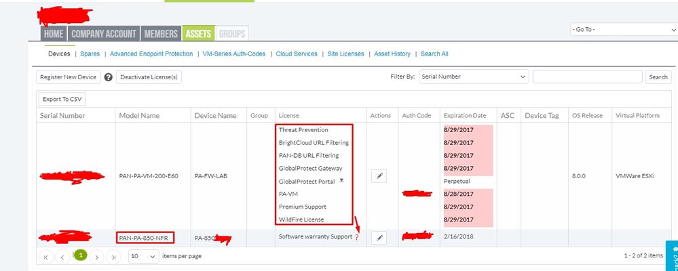Open the ASSETS tab
Screen dimensions: 678x271
198,34
